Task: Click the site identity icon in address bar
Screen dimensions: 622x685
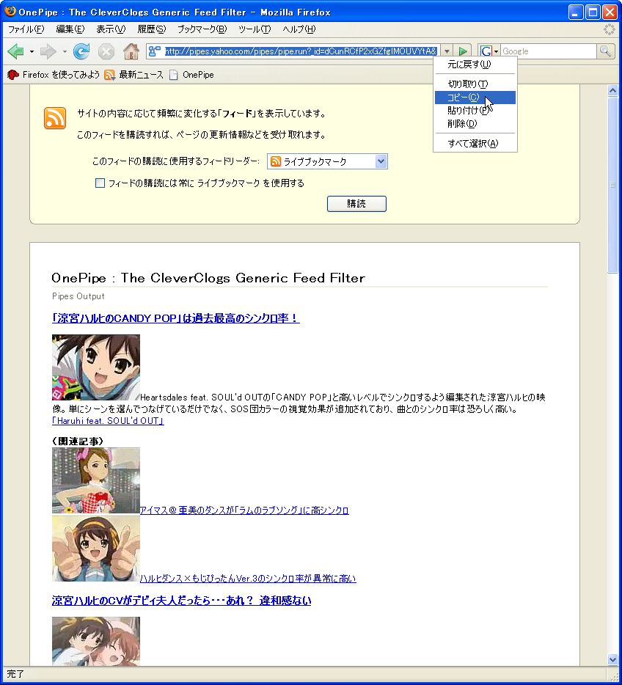Action: pyautogui.click(x=154, y=51)
